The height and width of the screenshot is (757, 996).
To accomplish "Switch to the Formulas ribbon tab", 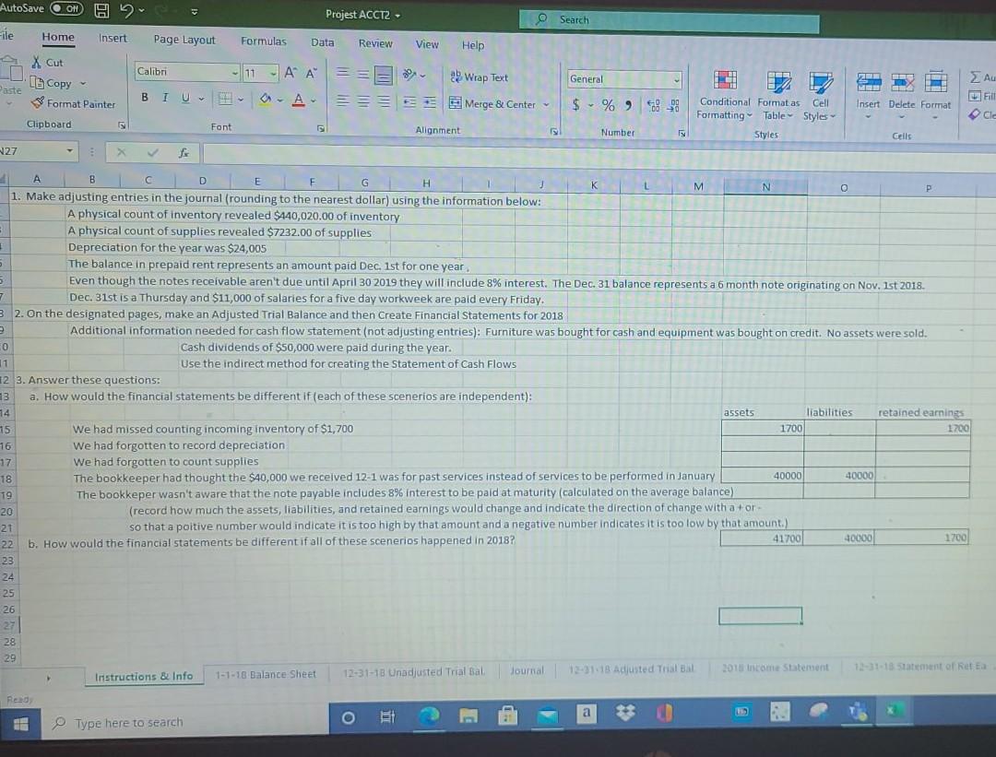I will 264,42.
